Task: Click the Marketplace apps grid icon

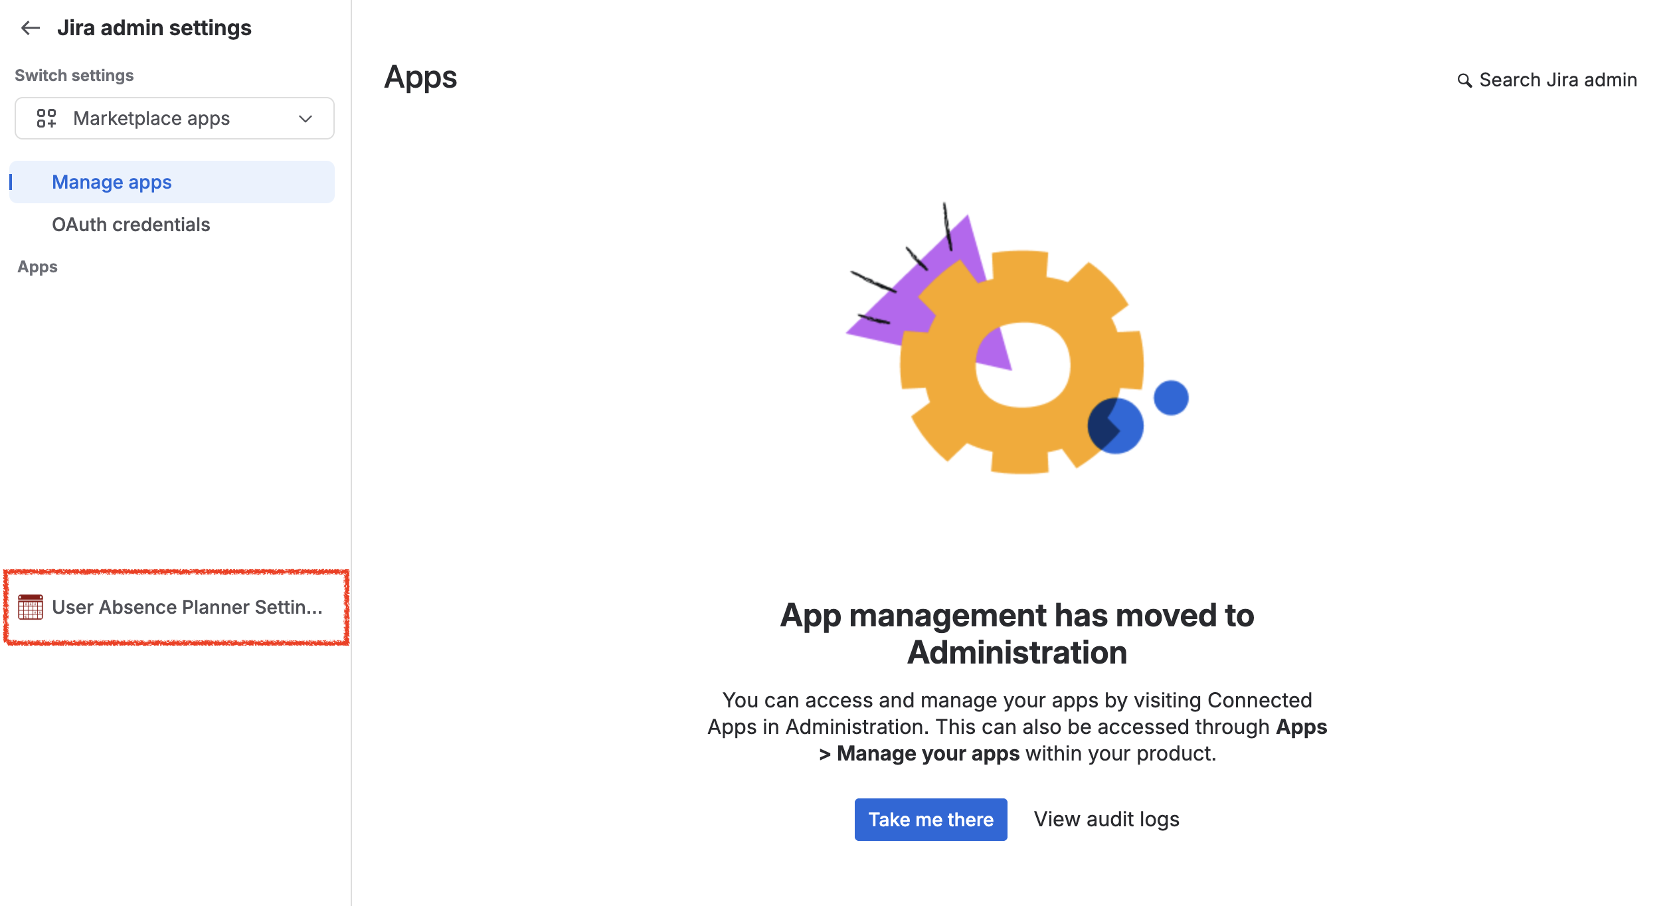Action: 46,118
